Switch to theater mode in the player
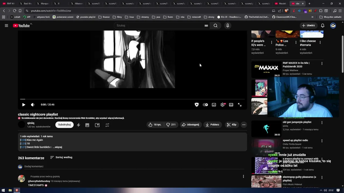 (231, 105)
